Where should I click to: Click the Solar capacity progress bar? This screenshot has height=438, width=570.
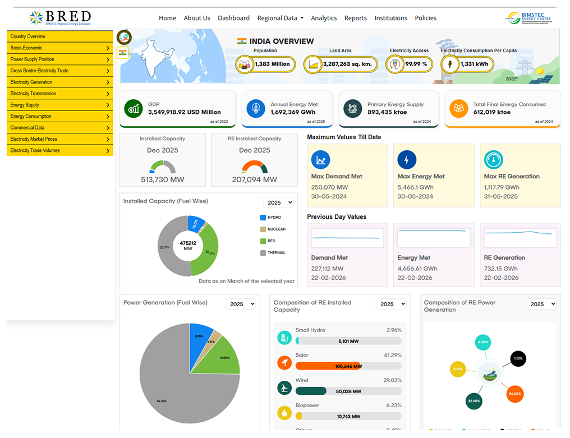[x=348, y=366]
